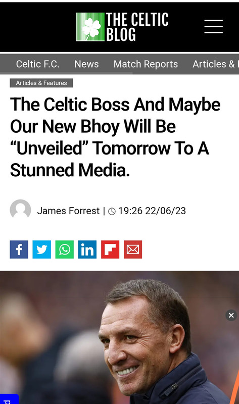This screenshot has width=239, height=404.
Task: Open author James Forrest link
Action: (x=68, y=211)
